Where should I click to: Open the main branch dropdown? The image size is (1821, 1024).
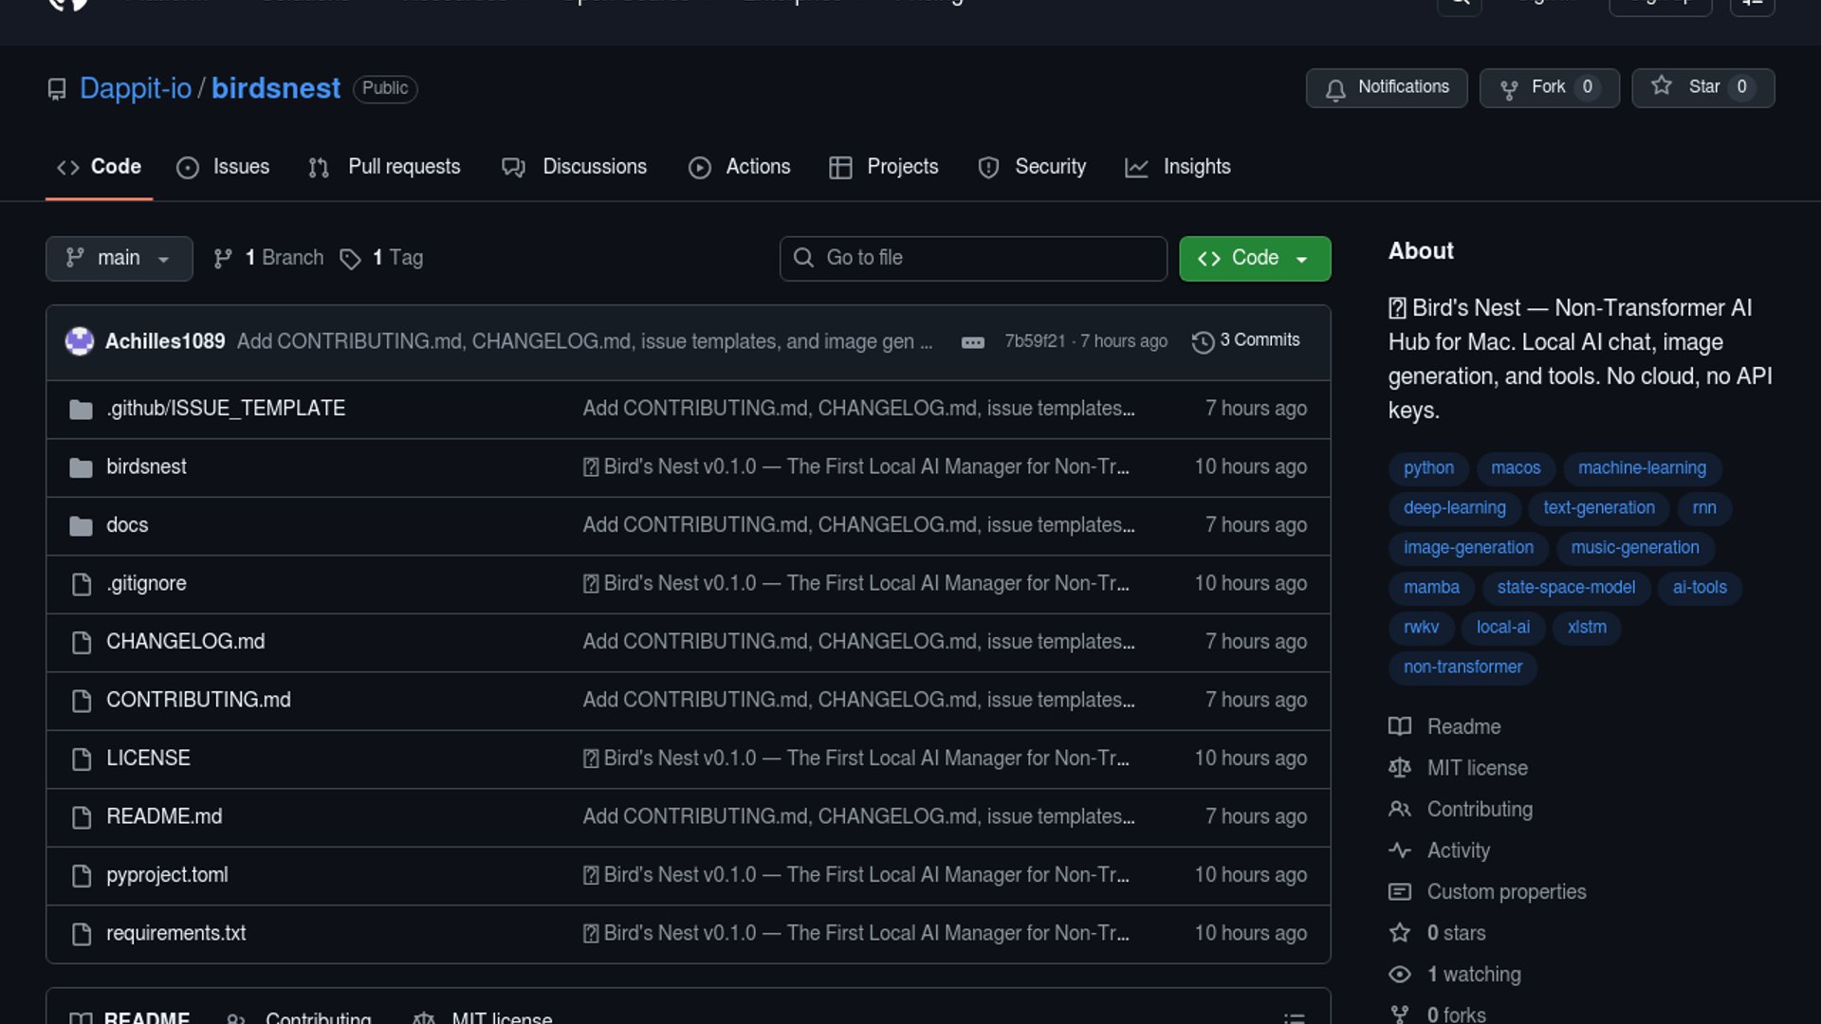click(119, 258)
